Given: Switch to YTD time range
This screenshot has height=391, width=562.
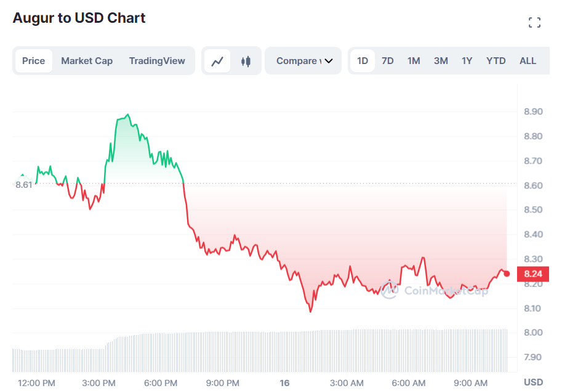Looking at the screenshot, I should 496,60.
